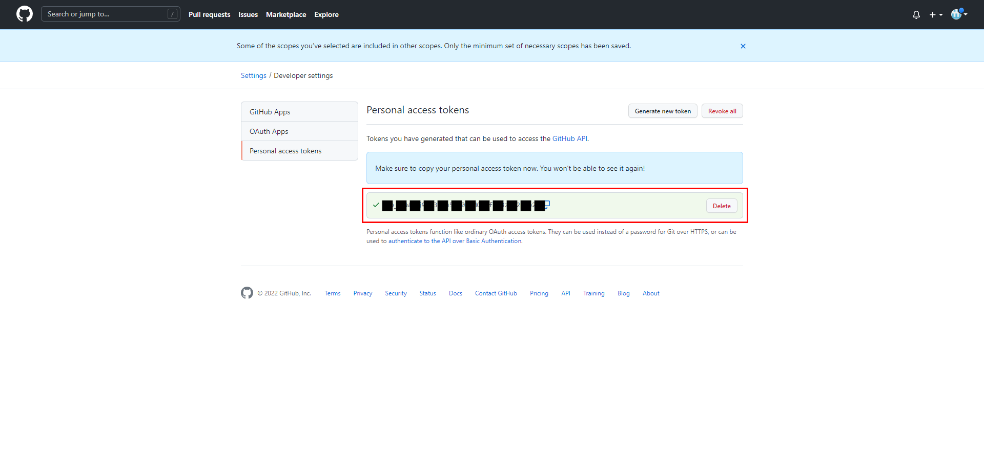The image size is (984, 460).
Task: Open the notifications bell
Action: [916, 14]
